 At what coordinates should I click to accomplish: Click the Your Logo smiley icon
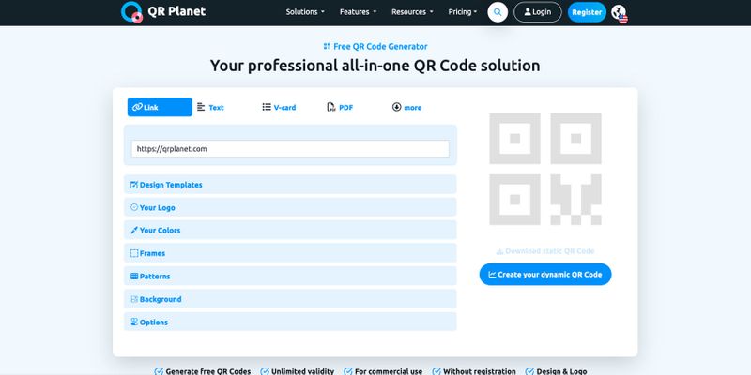[134, 207]
